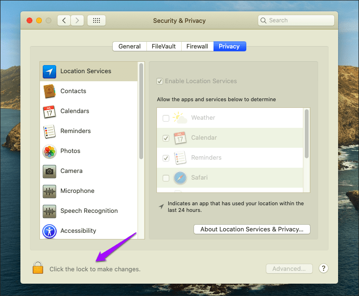Click the sidebar category list scrollbar
Screen dimensions: 359x296
[x=141, y=111]
